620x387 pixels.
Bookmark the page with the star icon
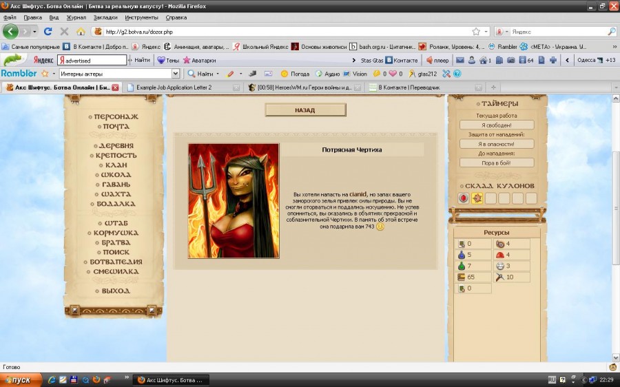pos(475,32)
